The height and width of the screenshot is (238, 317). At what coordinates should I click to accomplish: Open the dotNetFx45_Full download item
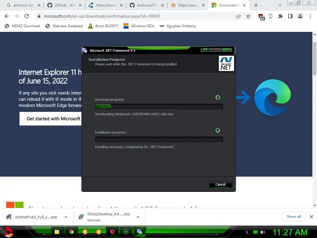(x=32, y=217)
